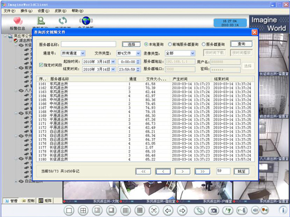This screenshot has width=290, height=217.
Task: Open the 录像类型 dropdown
Action: [193, 53]
